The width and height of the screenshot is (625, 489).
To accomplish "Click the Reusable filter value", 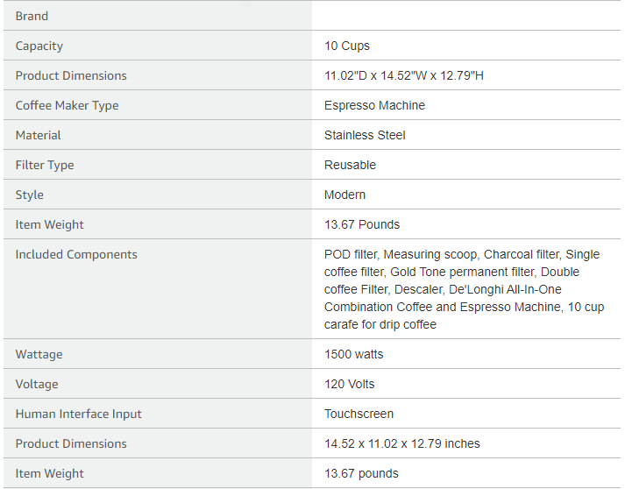I will (x=350, y=165).
